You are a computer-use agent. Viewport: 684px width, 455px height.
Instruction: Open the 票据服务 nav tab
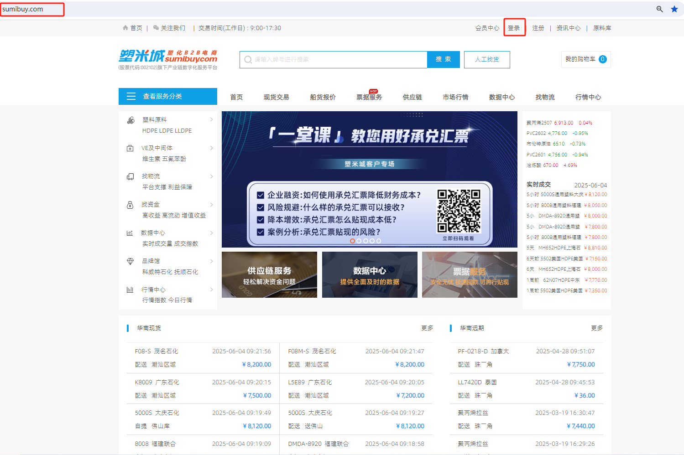[x=369, y=97]
